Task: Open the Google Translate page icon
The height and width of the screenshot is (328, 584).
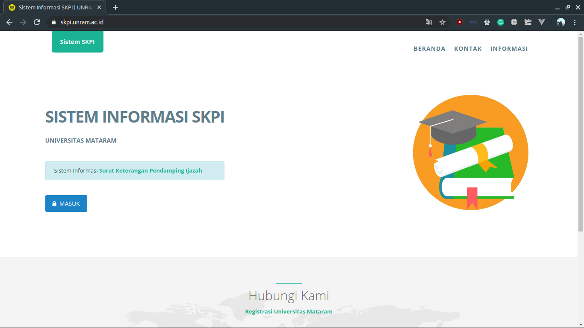Action: point(428,22)
